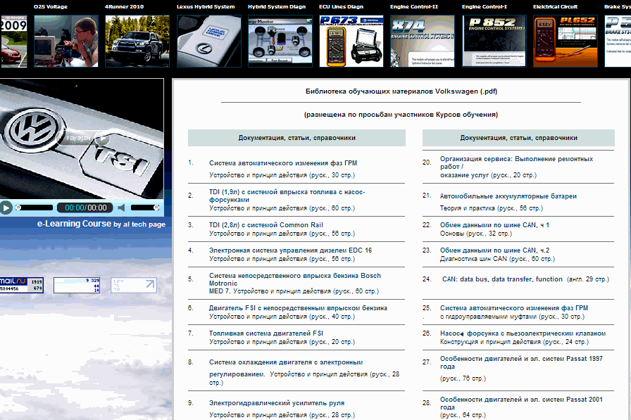This screenshot has width=631, height=420.
Task: Open 'Топливная система двигателей FSI'
Action: point(266,333)
